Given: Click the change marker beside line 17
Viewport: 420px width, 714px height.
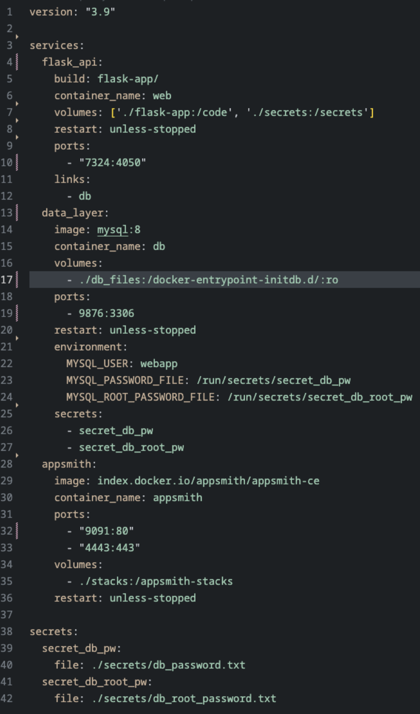Looking at the screenshot, I should (17, 280).
